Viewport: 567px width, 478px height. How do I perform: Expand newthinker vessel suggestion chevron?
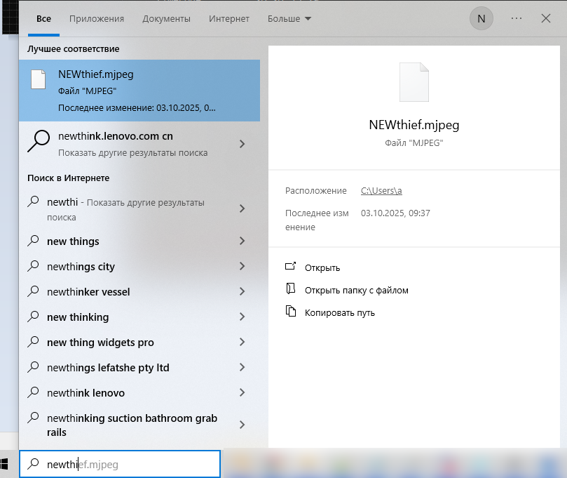coord(242,291)
